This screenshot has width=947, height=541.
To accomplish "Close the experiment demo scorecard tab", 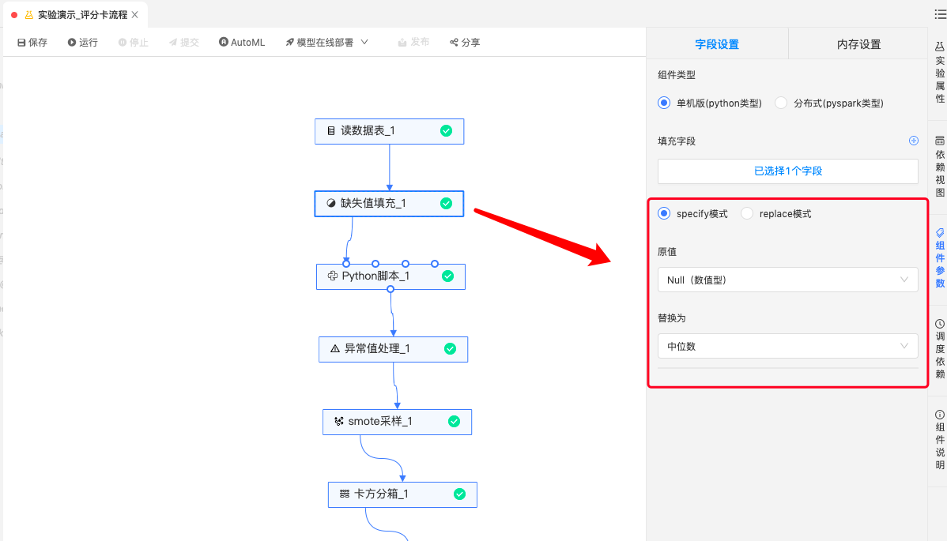I will (134, 15).
